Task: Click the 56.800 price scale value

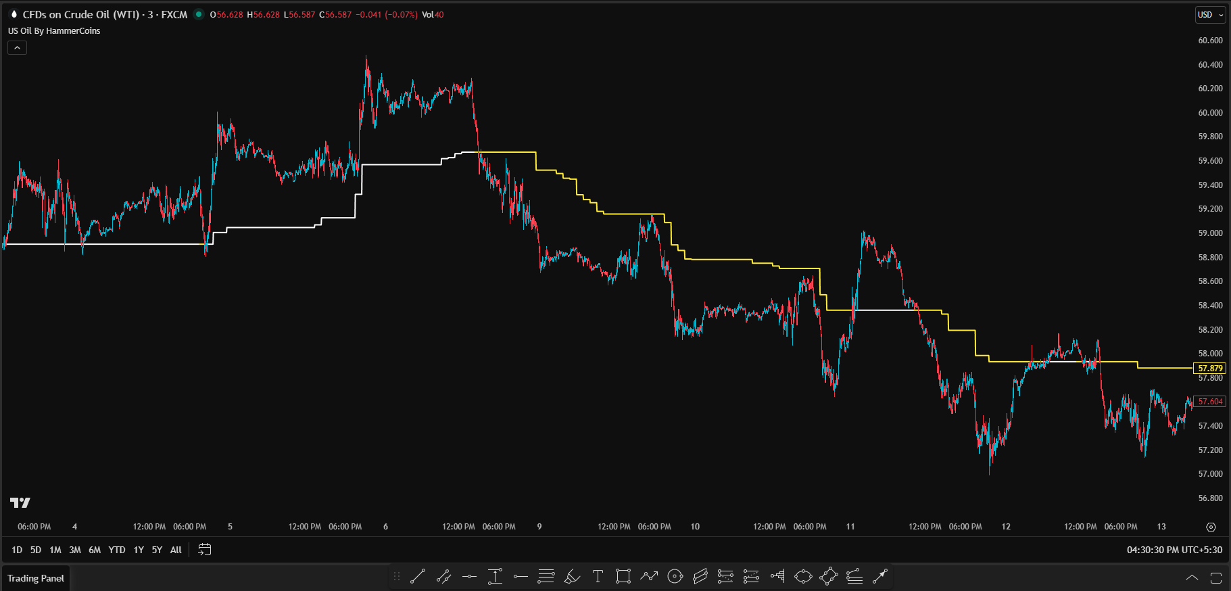Action: coord(1210,498)
